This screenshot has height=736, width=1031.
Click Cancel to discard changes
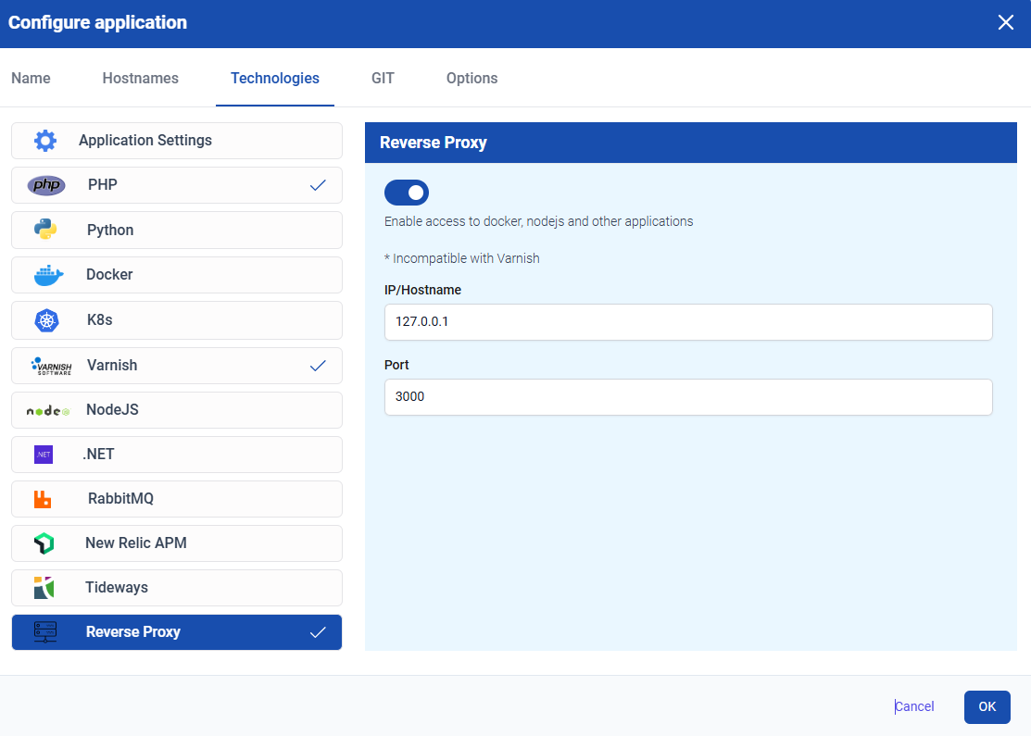(x=913, y=705)
